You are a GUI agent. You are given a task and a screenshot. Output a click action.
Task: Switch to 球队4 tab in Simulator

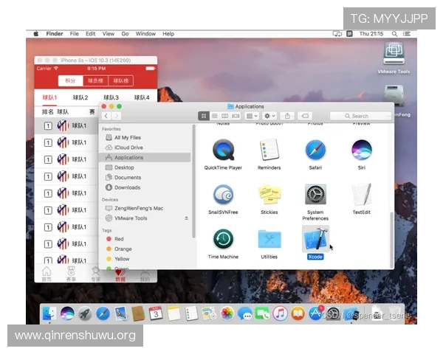pyautogui.click(x=142, y=97)
